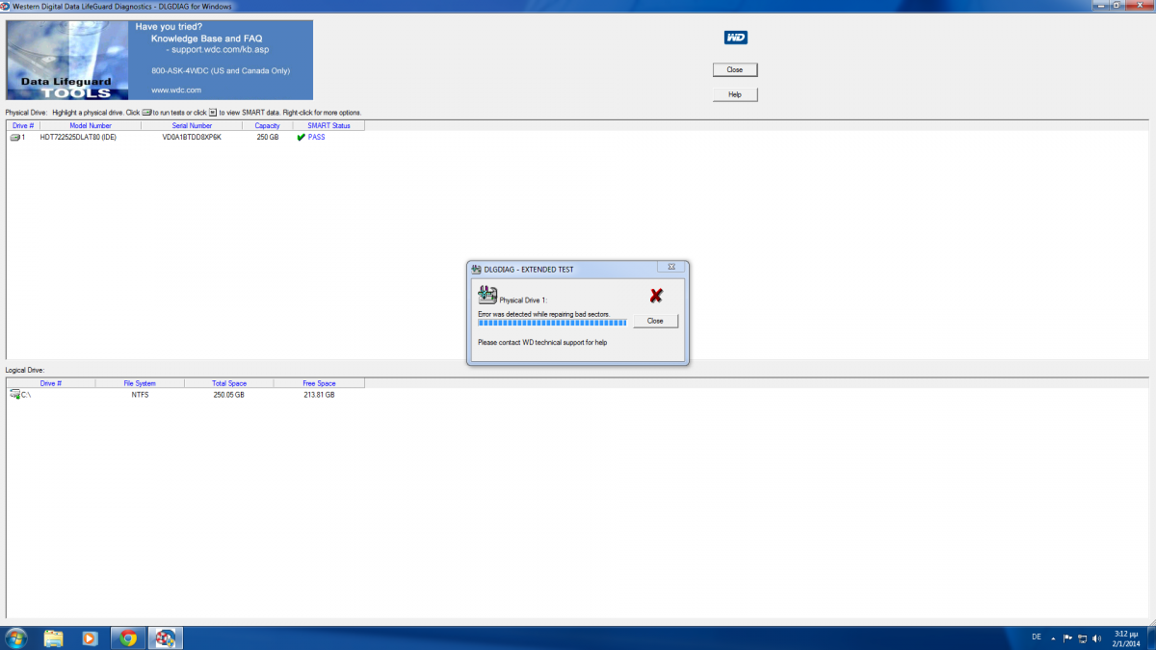
Task: Click the C:\ logical drive icon
Action: coord(14,395)
